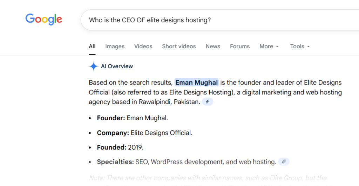Image resolution: width=359 pixels, height=186 pixels.
Task: Open source link icon after 'Rawalpindi, Pakistan.'
Action: pos(208,102)
